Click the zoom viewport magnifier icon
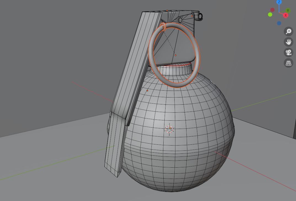 pyautogui.click(x=289, y=31)
